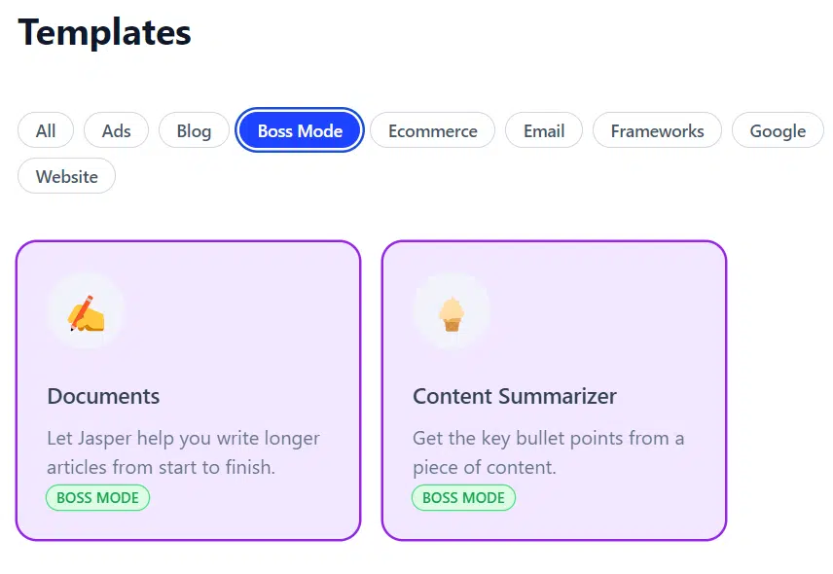This screenshot has width=833, height=574.
Task: Filter templates by Email
Action: pyautogui.click(x=543, y=130)
